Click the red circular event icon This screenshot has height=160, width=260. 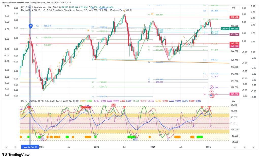point(211,91)
